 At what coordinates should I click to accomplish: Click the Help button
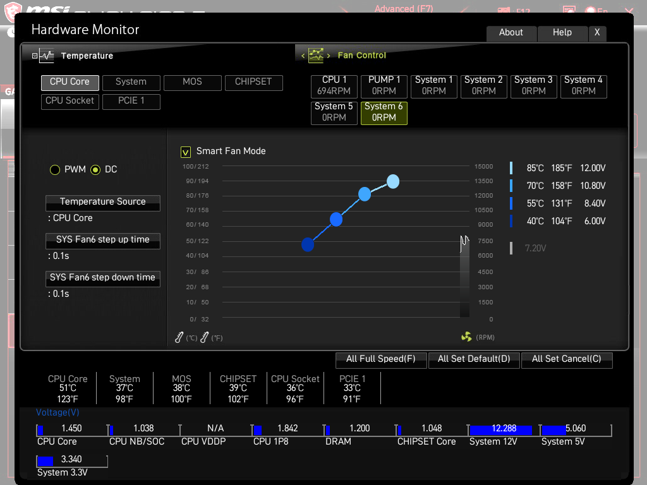click(562, 33)
